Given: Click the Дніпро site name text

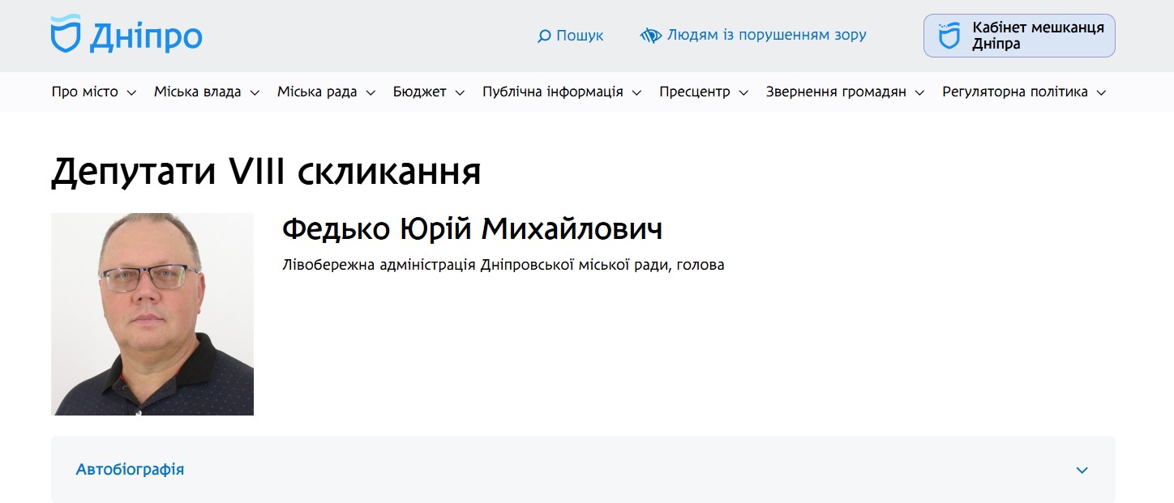Looking at the screenshot, I should (147, 36).
